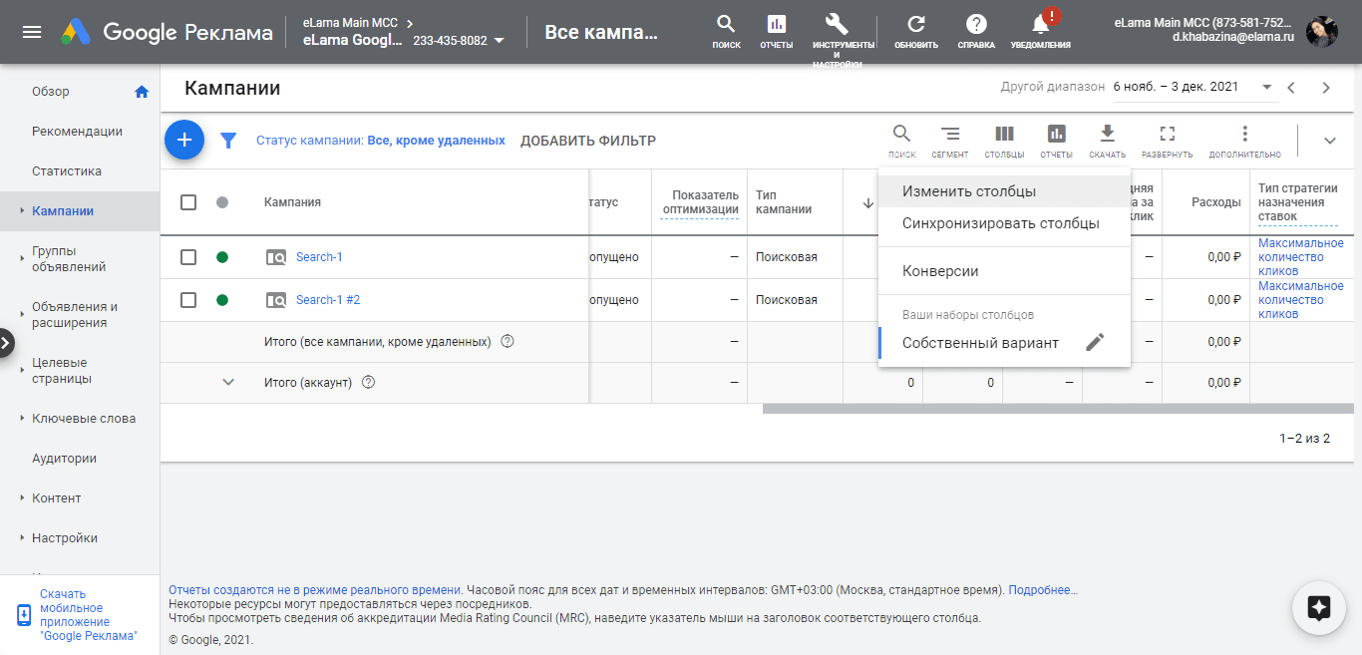
Task: Expand the side panel arrow handle
Action: 6,343
